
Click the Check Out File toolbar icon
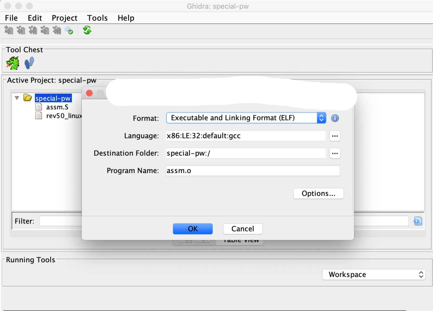click(21, 30)
